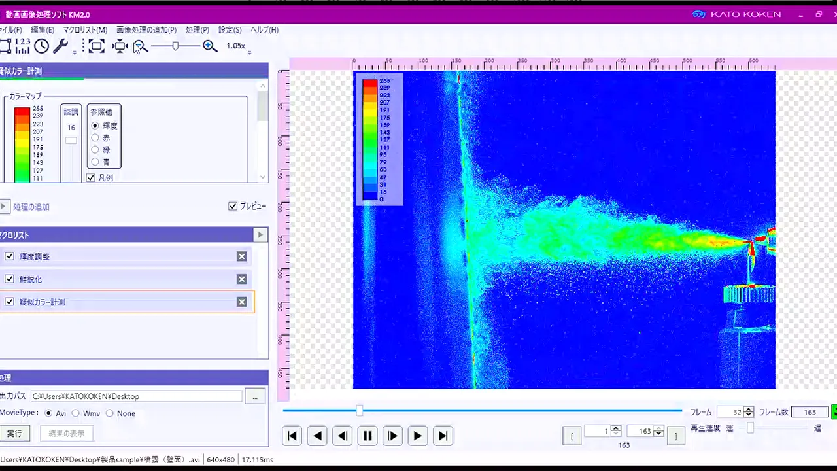Click the 処理の追加 arrow icon
Image resolution: width=837 pixels, height=471 pixels.
pos(4,207)
